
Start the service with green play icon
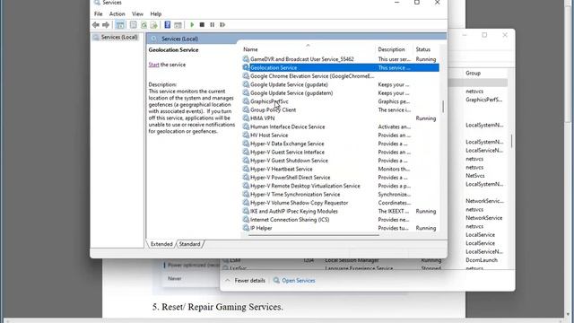pyautogui.click(x=192, y=25)
